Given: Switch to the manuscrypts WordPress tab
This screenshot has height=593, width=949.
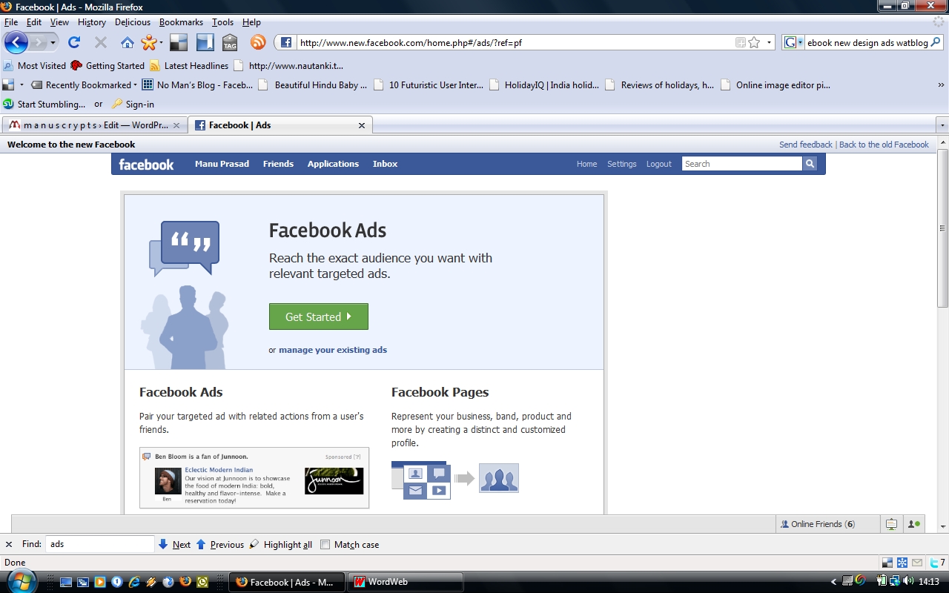Looking at the screenshot, I should [93, 125].
